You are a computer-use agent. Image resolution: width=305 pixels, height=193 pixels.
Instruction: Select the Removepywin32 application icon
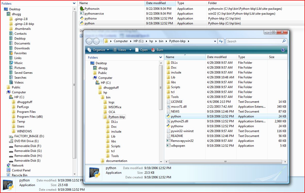[168, 141]
